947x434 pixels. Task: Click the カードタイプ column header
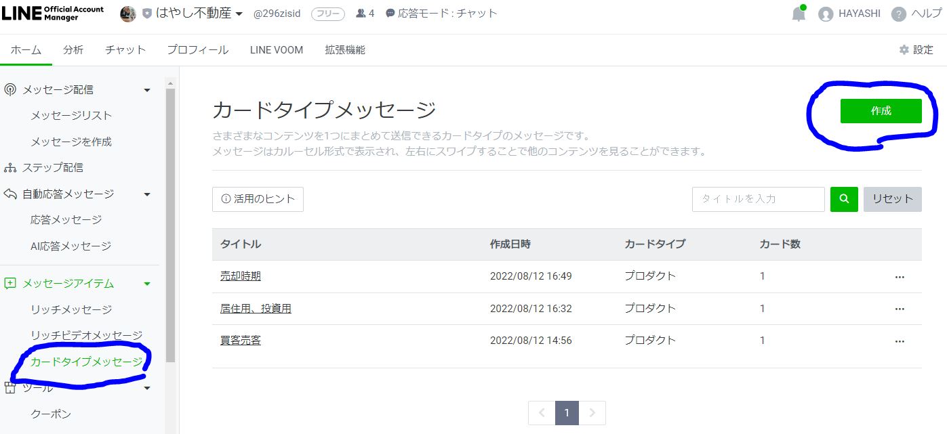click(x=655, y=244)
